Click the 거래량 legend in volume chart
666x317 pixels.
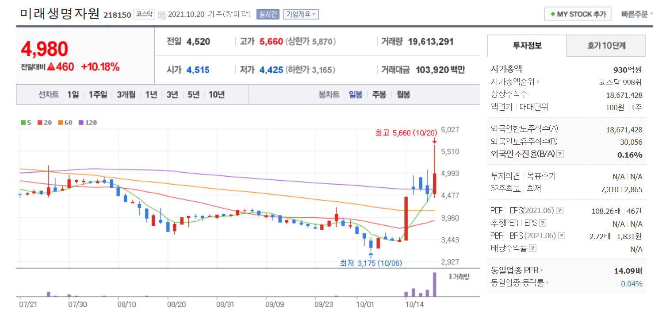[459, 277]
